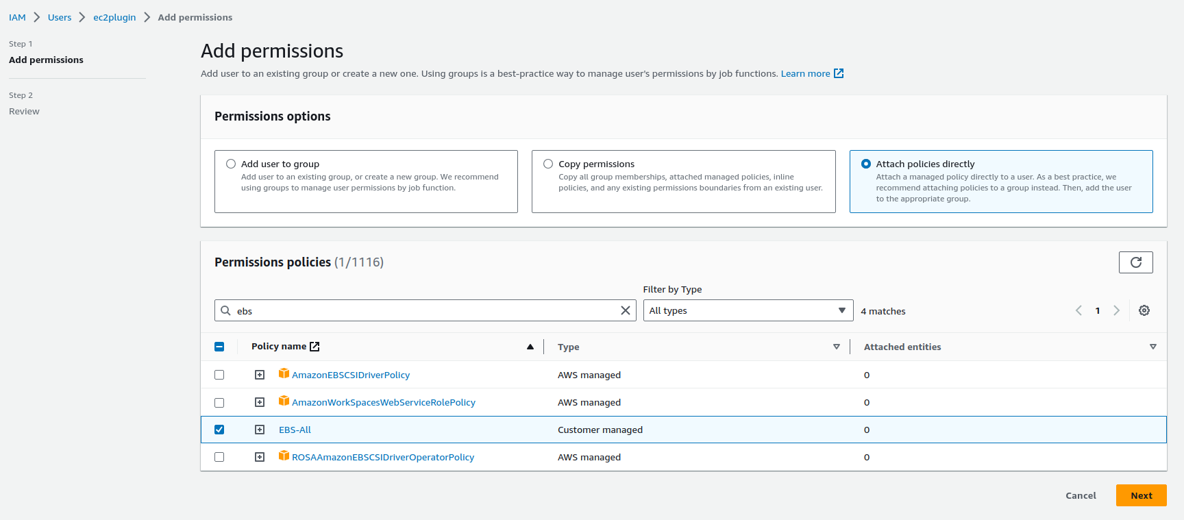Open AmazonWorkSpacesWebServiceRolePolicy policy link

(x=384, y=402)
